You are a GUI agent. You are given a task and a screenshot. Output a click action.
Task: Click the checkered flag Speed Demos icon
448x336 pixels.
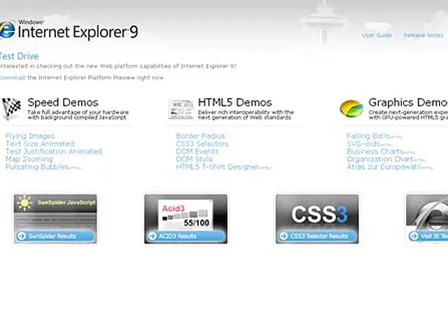(x=11, y=108)
